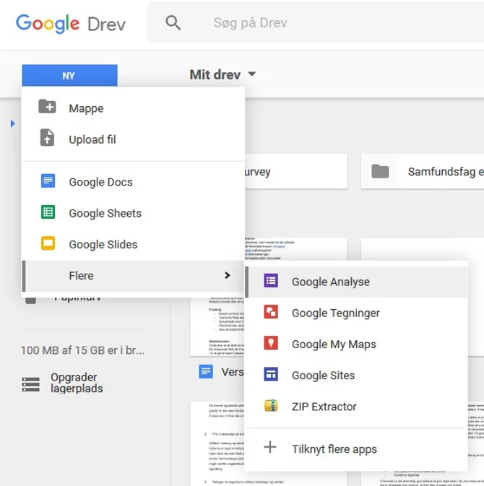This screenshot has width=484, height=486.
Task: Click the new folder icon beside Mappe
Action: [47, 107]
